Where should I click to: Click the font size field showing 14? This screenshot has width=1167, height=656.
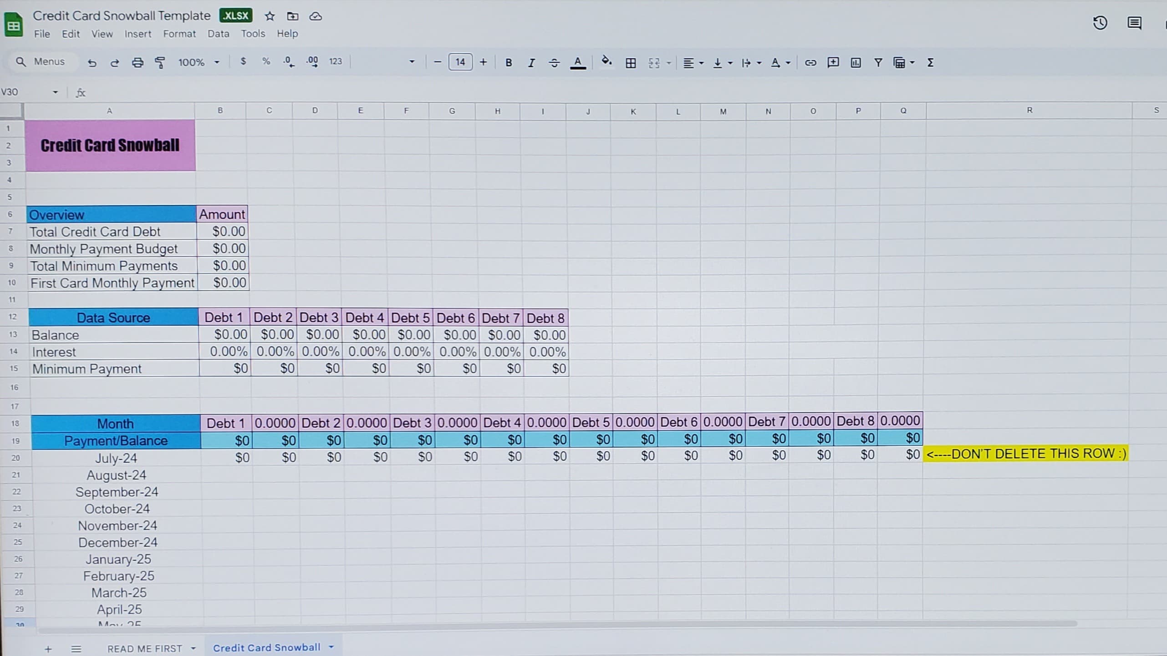click(x=460, y=62)
